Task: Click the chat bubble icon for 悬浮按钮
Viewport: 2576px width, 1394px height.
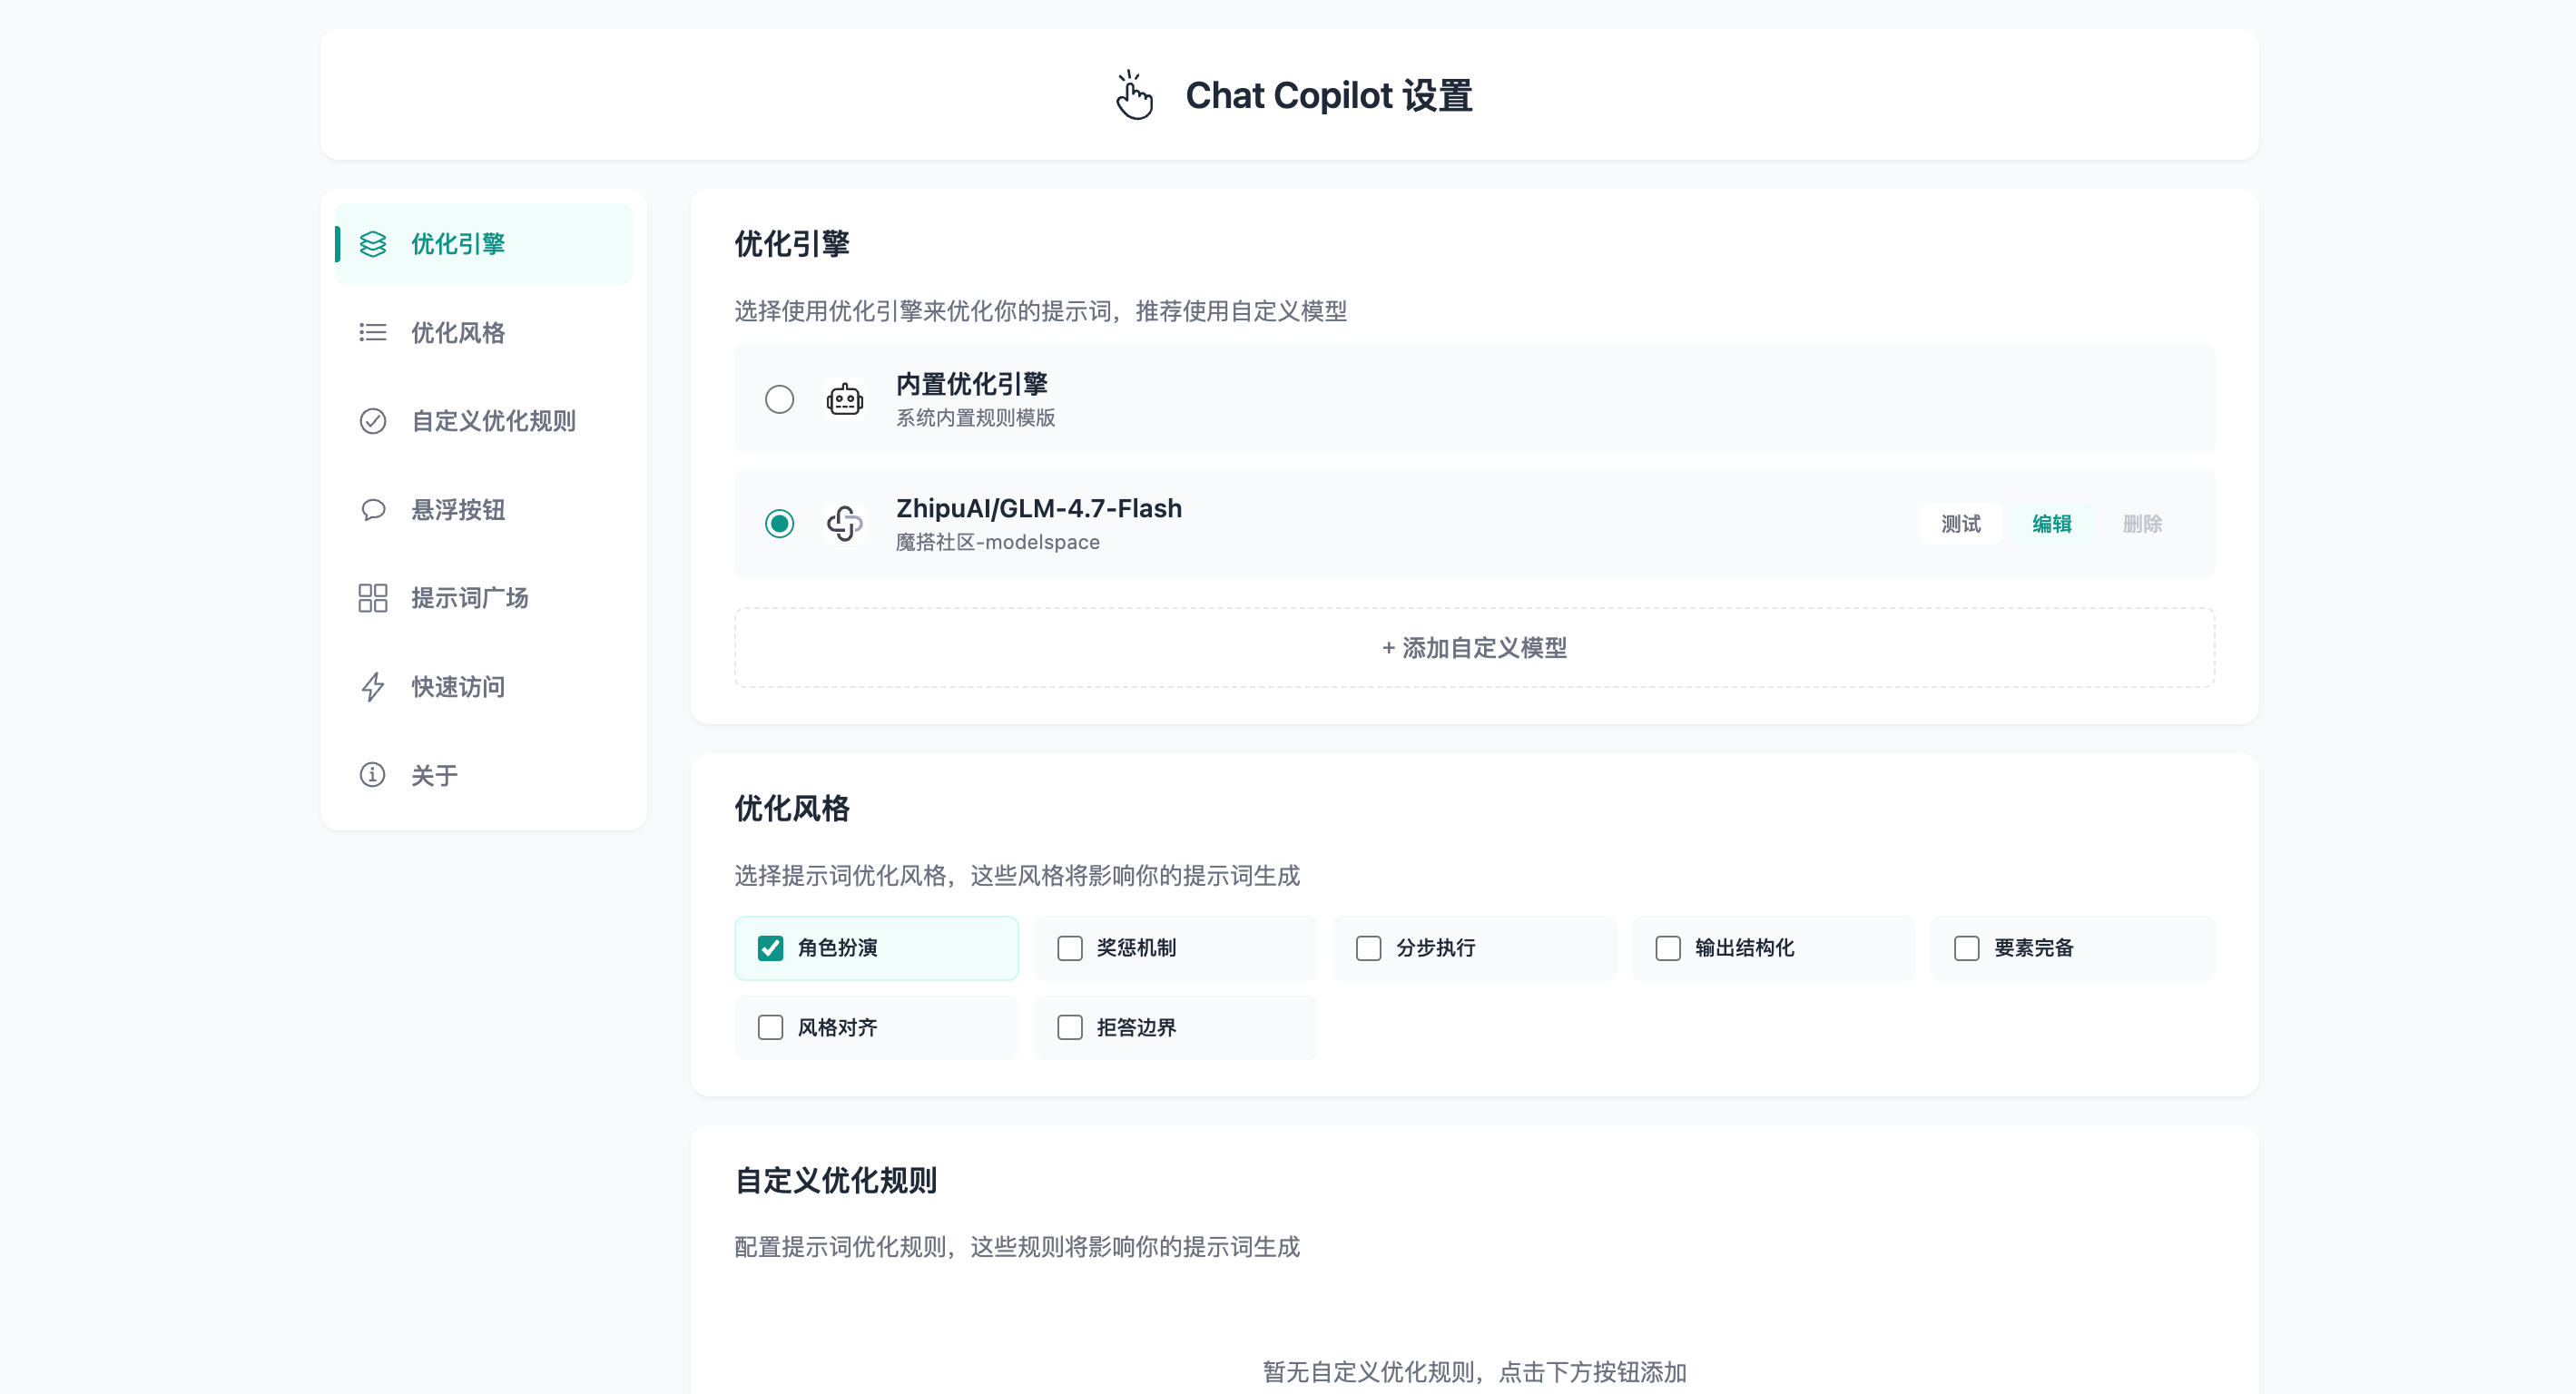Action: click(x=372, y=509)
